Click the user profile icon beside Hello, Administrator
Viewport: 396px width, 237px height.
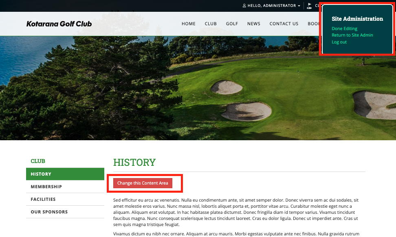pyautogui.click(x=244, y=6)
